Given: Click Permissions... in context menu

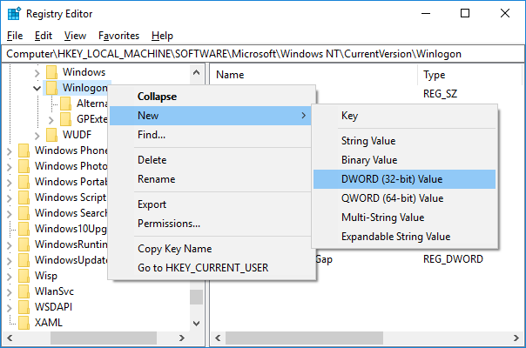Looking at the screenshot, I should point(169,224).
